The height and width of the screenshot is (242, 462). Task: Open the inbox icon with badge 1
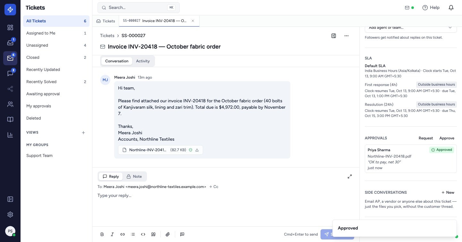10,43
